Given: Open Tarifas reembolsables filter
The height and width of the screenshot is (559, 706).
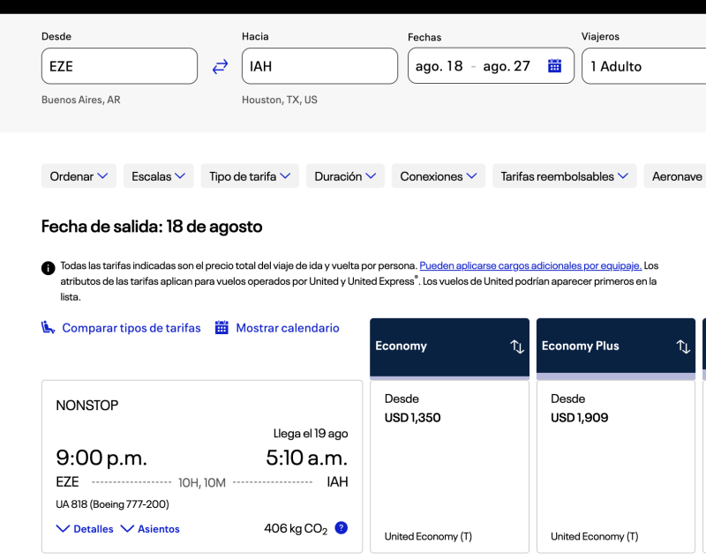Looking at the screenshot, I should pos(564,176).
